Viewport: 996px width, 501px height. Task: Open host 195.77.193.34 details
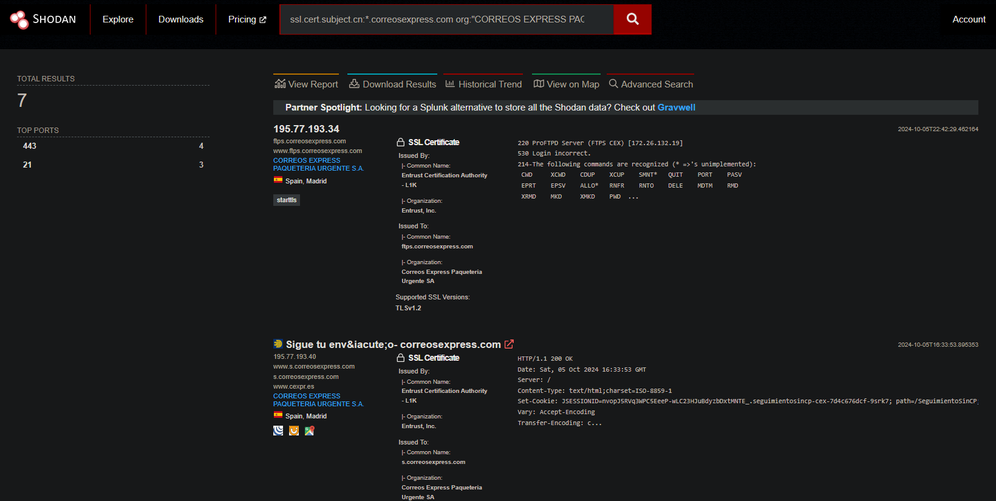pos(306,129)
